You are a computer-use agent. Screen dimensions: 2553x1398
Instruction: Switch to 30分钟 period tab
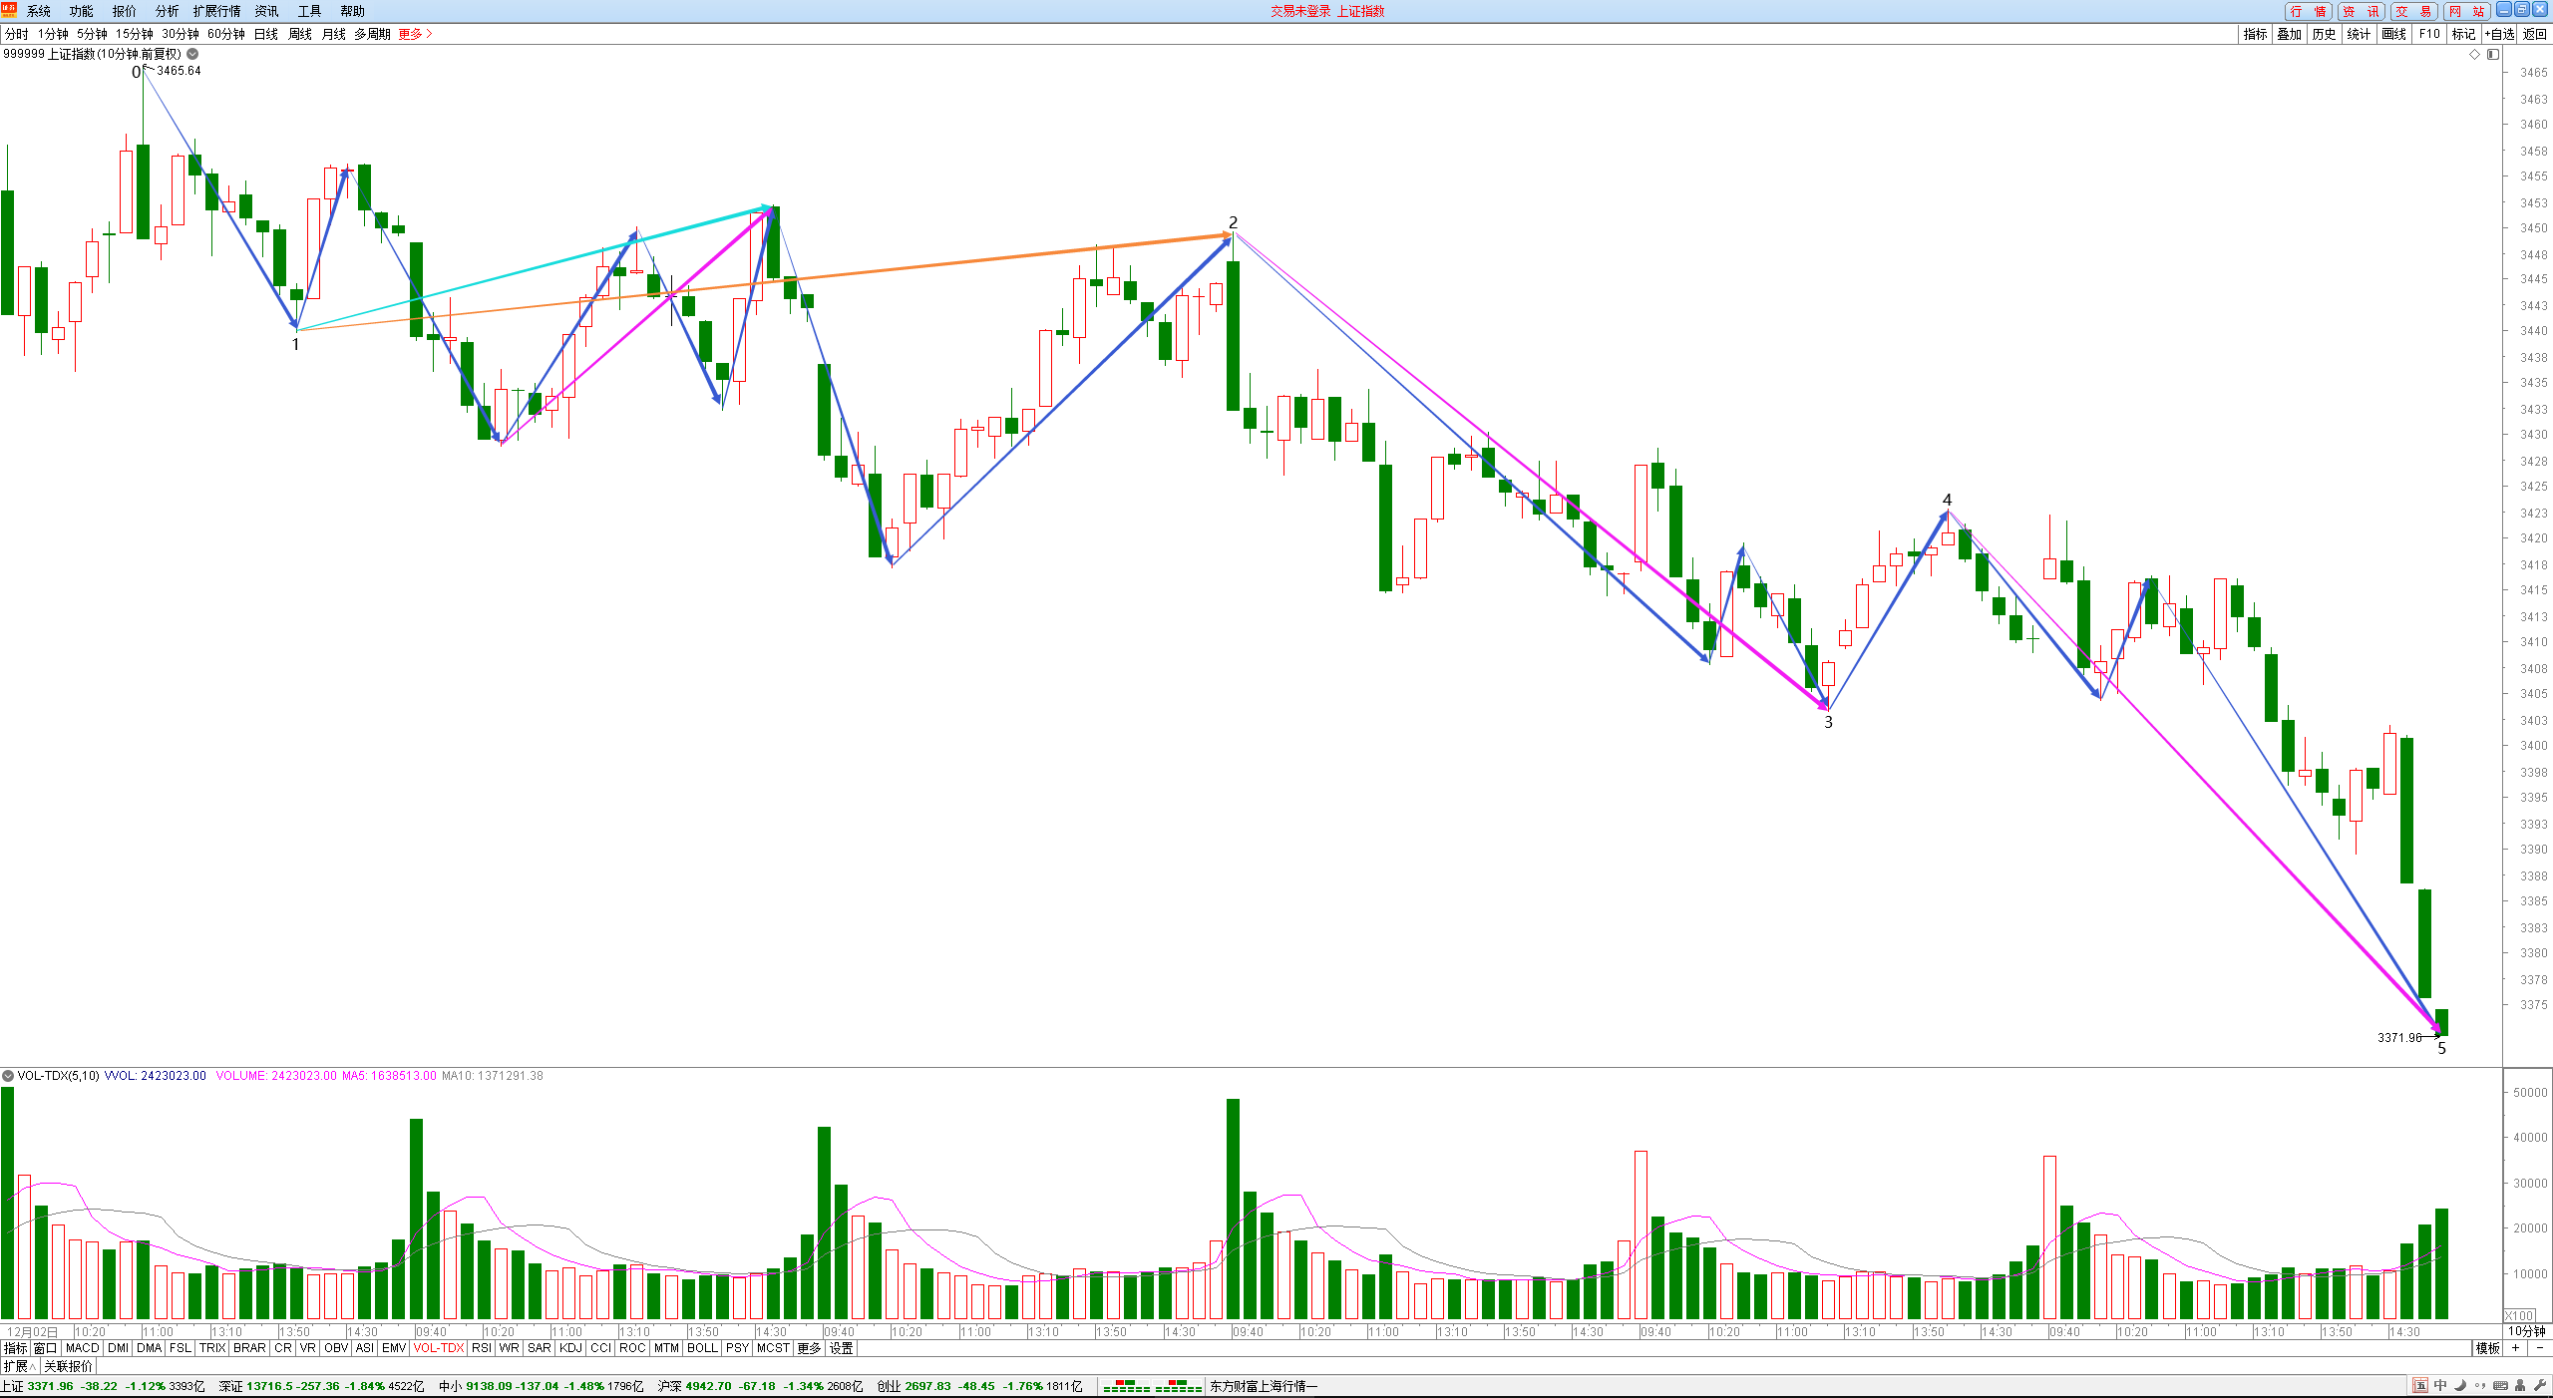(181, 34)
